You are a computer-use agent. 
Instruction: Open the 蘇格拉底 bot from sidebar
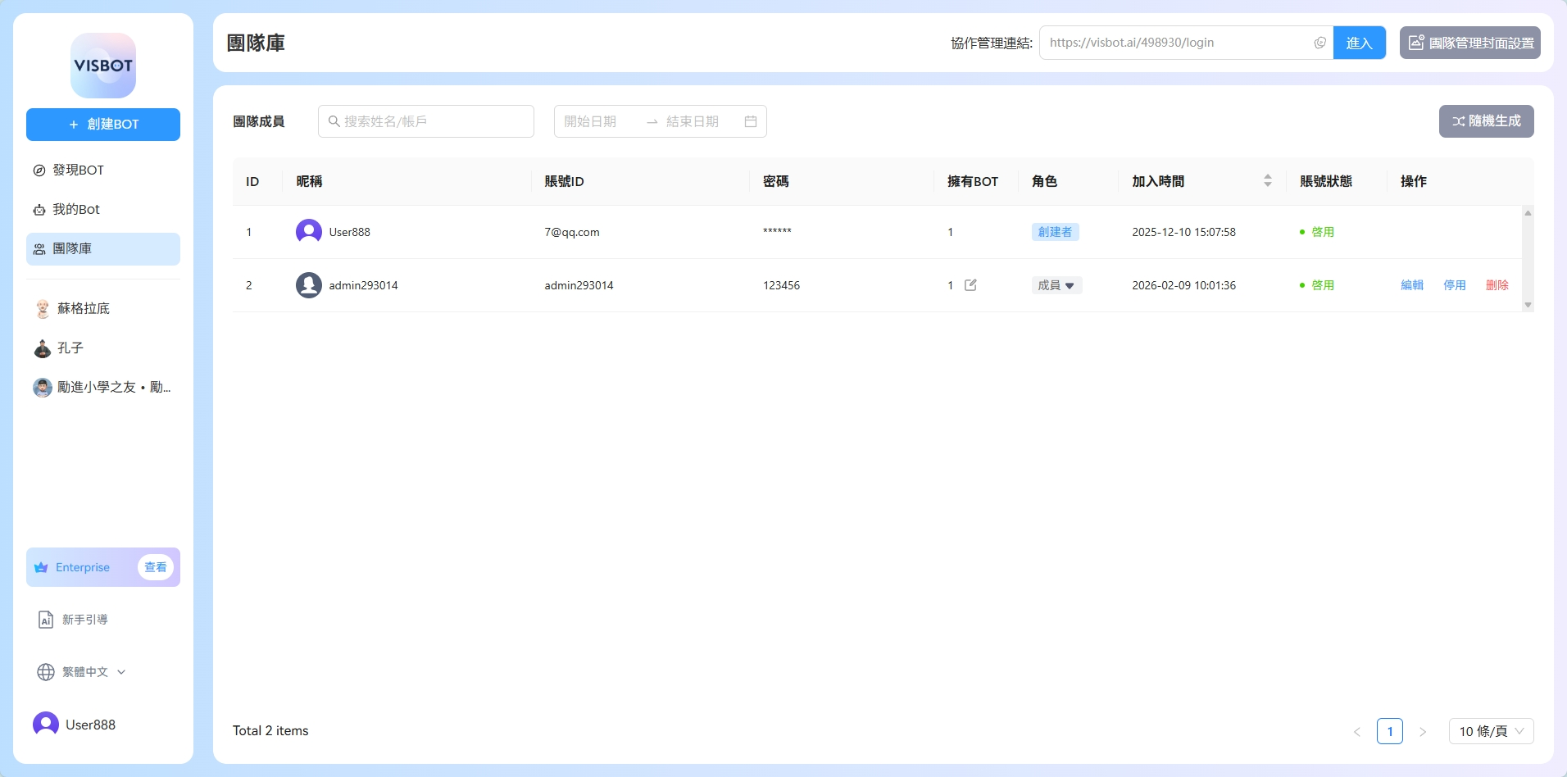(83, 309)
